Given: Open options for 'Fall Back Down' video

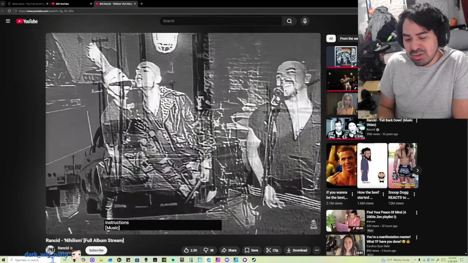Looking at the screenshot, I should click(x=416, y=121).
